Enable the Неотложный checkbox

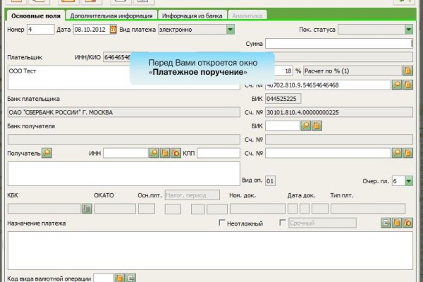223,223
